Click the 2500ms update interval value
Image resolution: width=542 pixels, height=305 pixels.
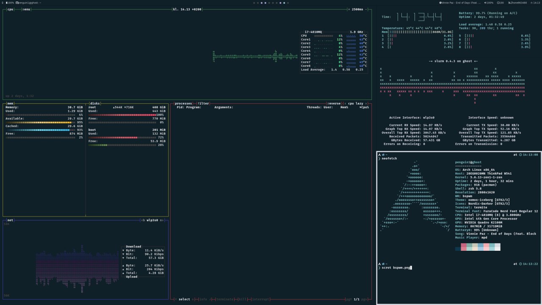coord(357,9)
